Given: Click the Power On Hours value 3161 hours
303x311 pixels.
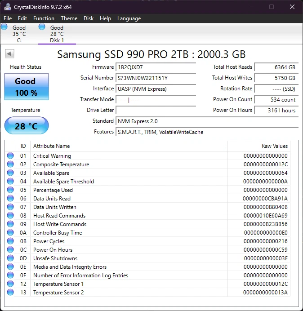Looking at the screenshot, I should (x=276, y=110).
